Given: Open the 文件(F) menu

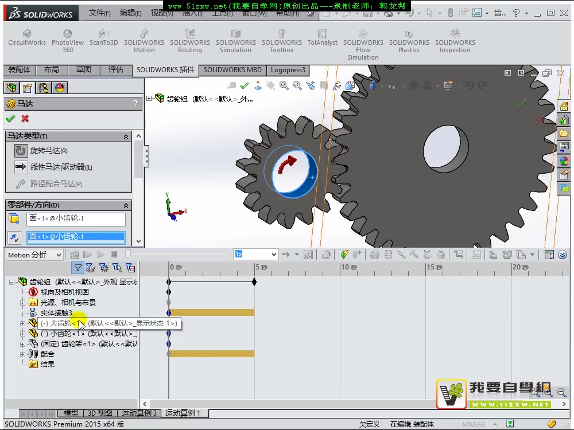Looking at the screenshot, I should point(100,13).
